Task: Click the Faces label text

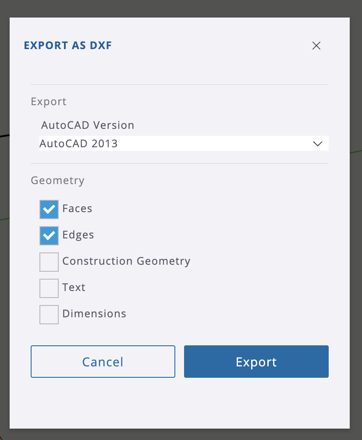Action: 77,209
